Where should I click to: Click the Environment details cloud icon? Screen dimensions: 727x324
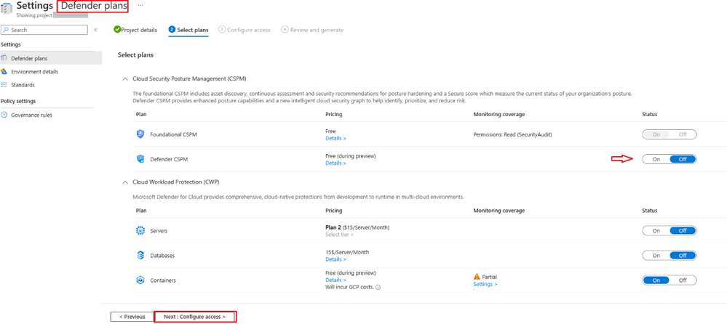click(x=4, y=72)
